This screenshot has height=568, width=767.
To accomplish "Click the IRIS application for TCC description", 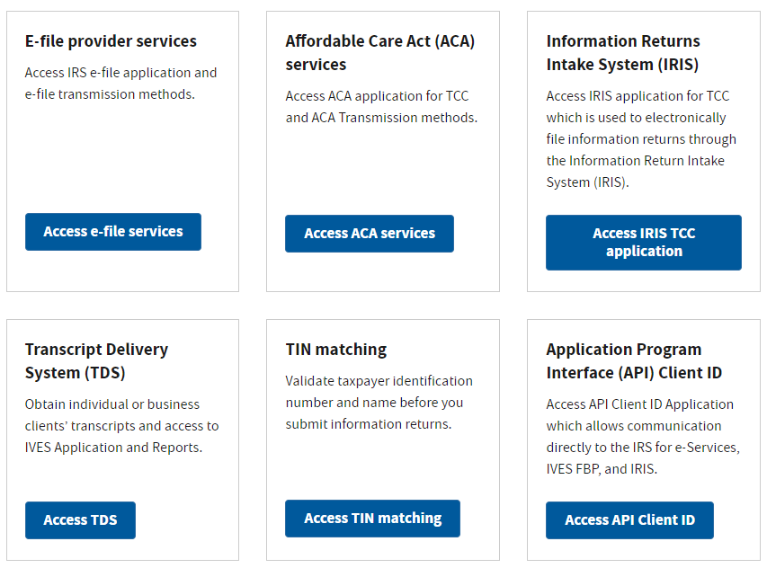I will pos(641,138).
